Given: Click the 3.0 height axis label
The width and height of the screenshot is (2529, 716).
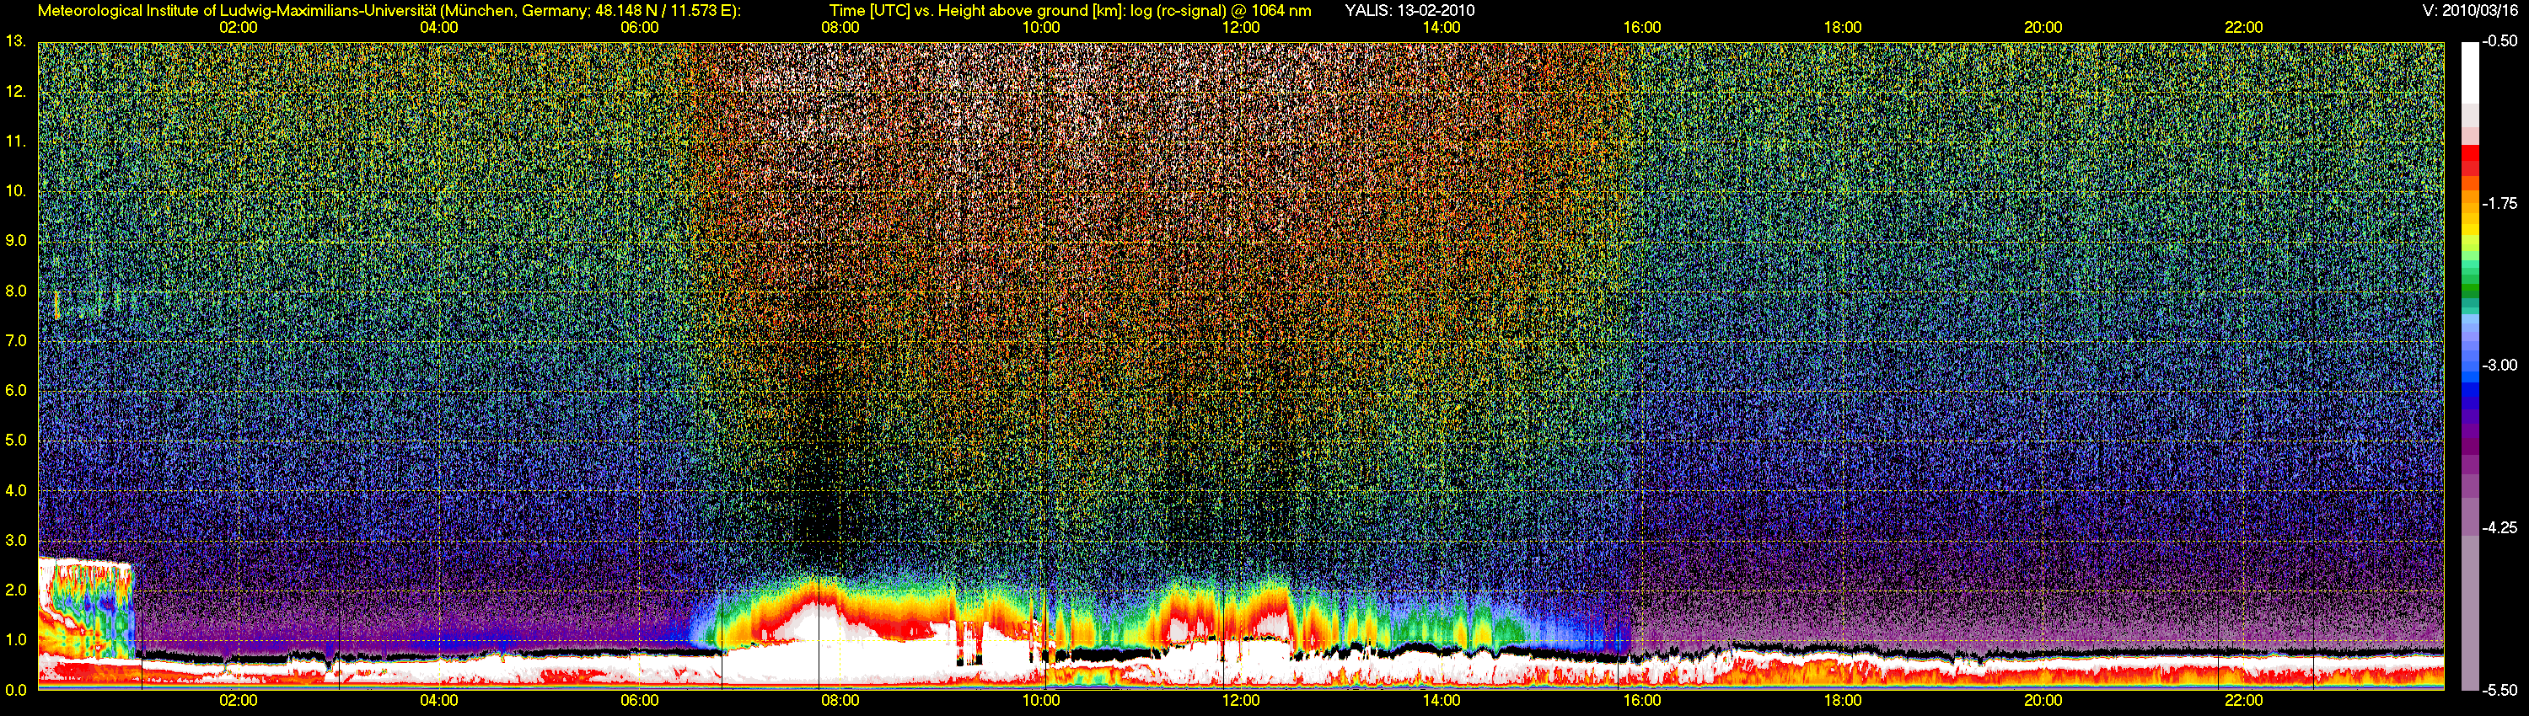Looking at the screenshot, I should pyautogui.click(x=16, y=541).
